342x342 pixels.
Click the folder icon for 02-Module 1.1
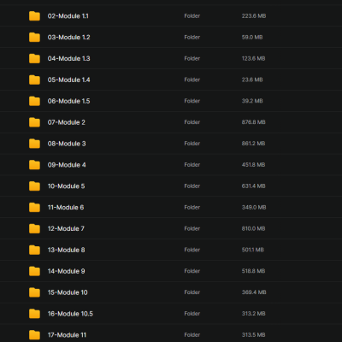pos(34,16)
